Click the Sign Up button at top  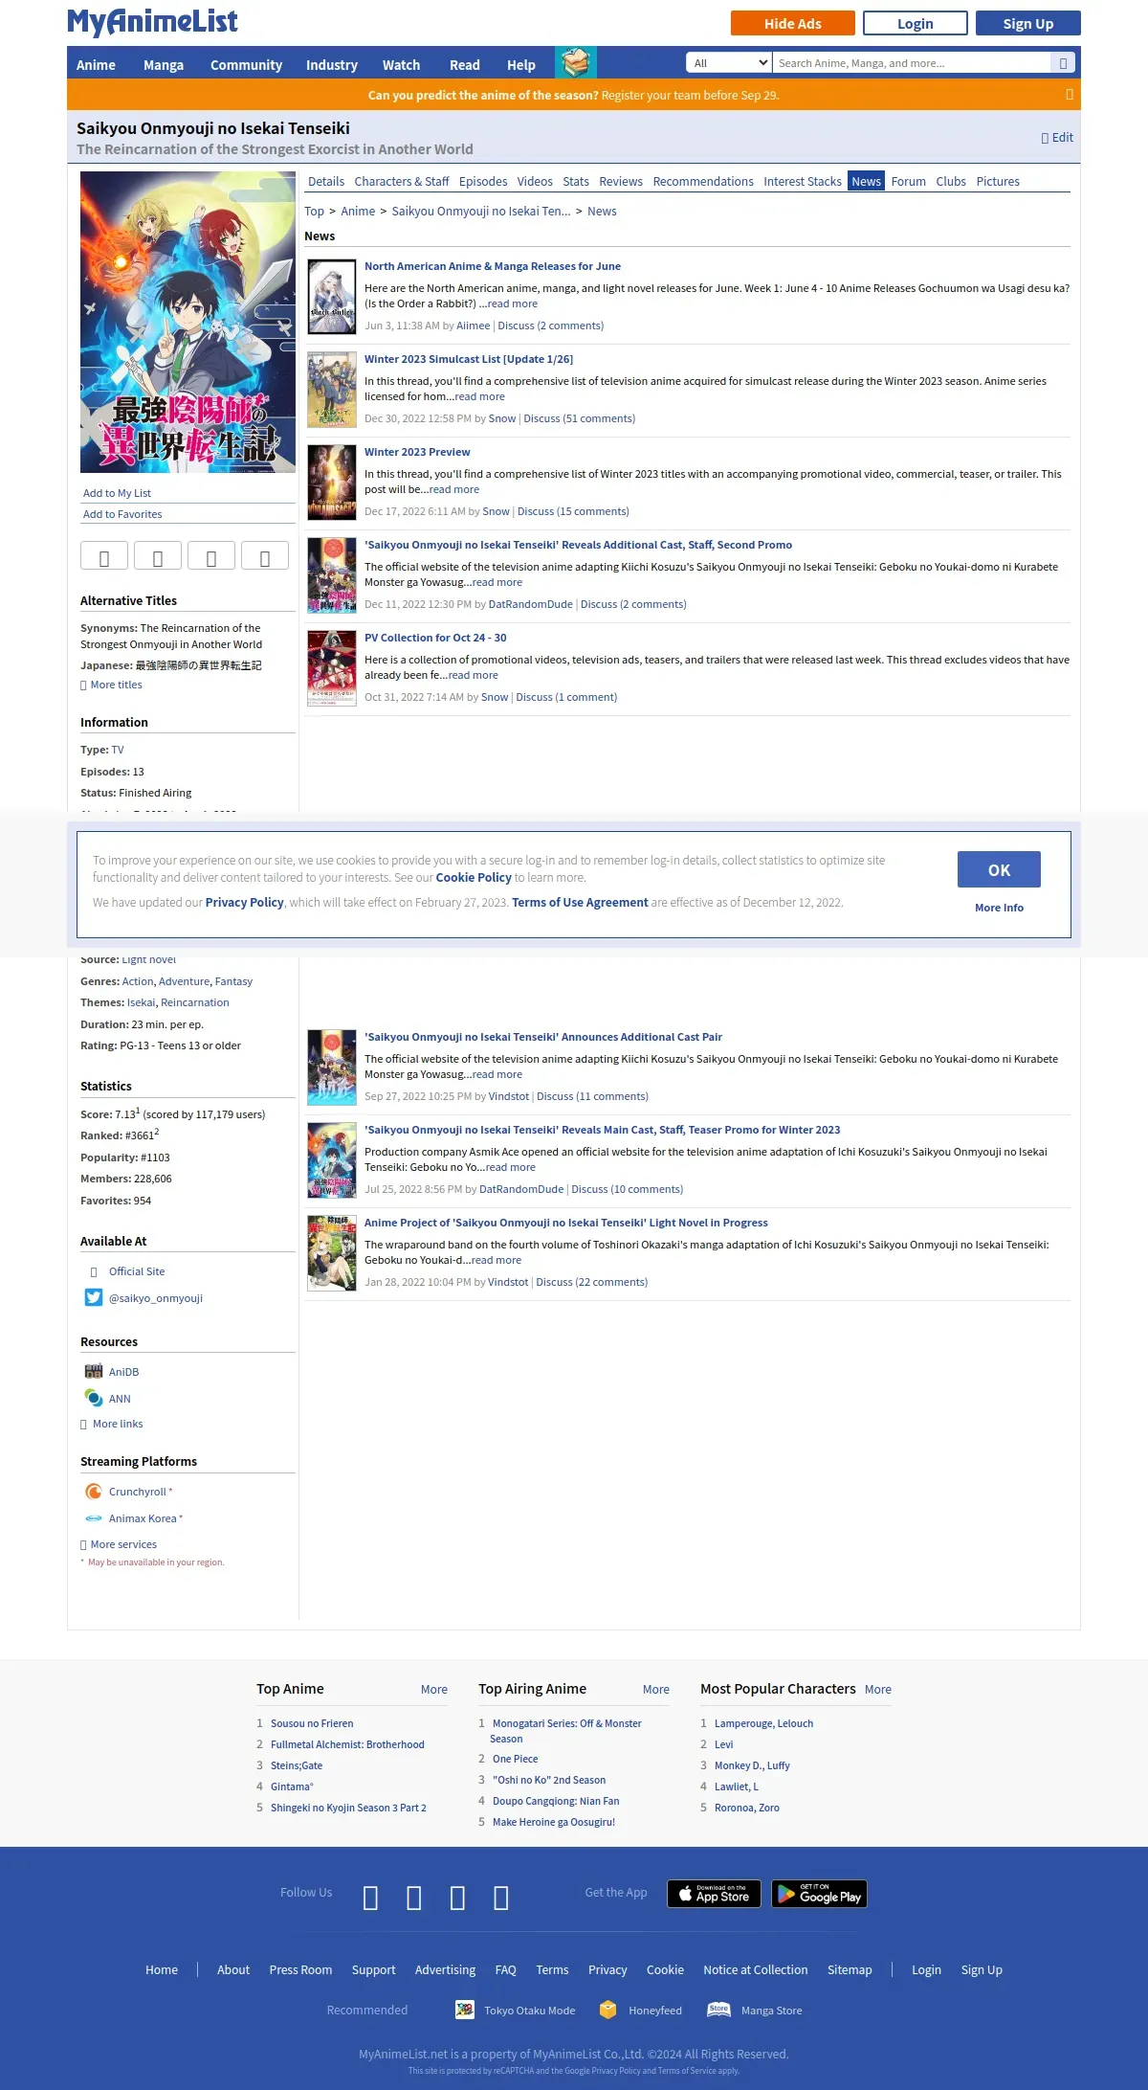(x=1028, y=23)
